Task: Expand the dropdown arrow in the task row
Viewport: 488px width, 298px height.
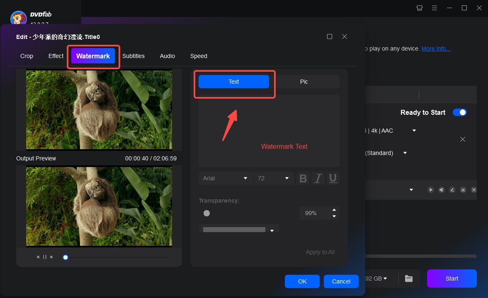Action: (411, 190)
